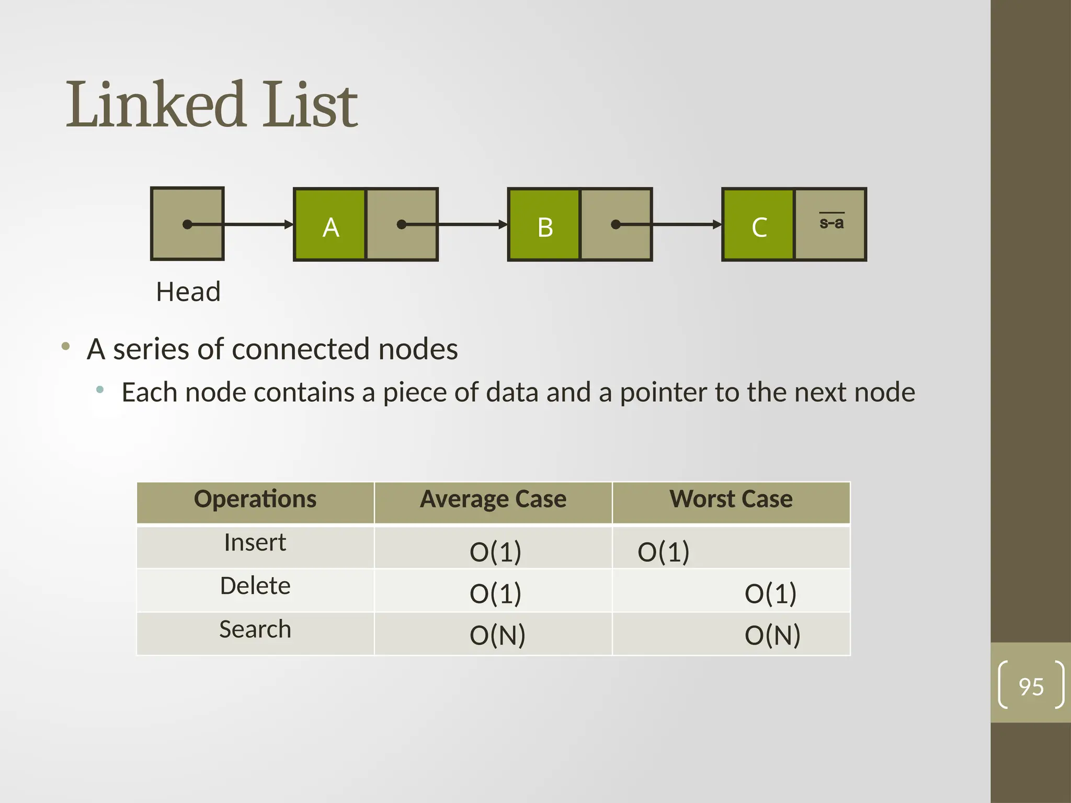Select the green node A box
The width and height of the screenshot is (1071, 803).
click(330, 225)
